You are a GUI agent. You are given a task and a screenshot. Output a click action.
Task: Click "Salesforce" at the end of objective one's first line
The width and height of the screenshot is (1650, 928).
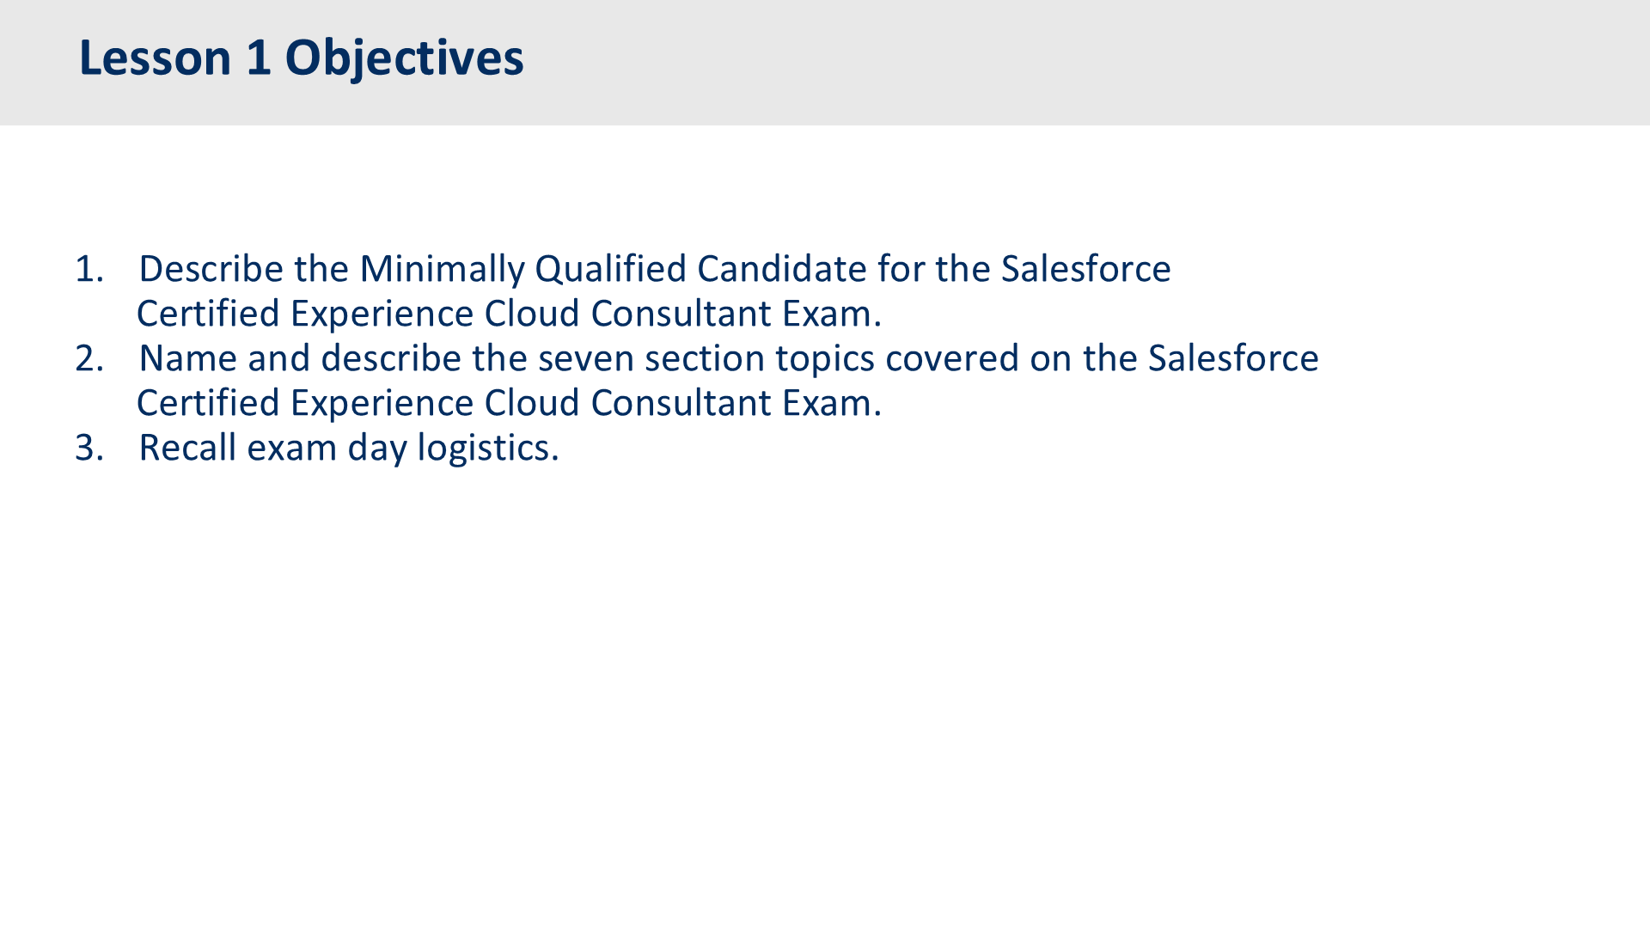[x=1085, y=269]
